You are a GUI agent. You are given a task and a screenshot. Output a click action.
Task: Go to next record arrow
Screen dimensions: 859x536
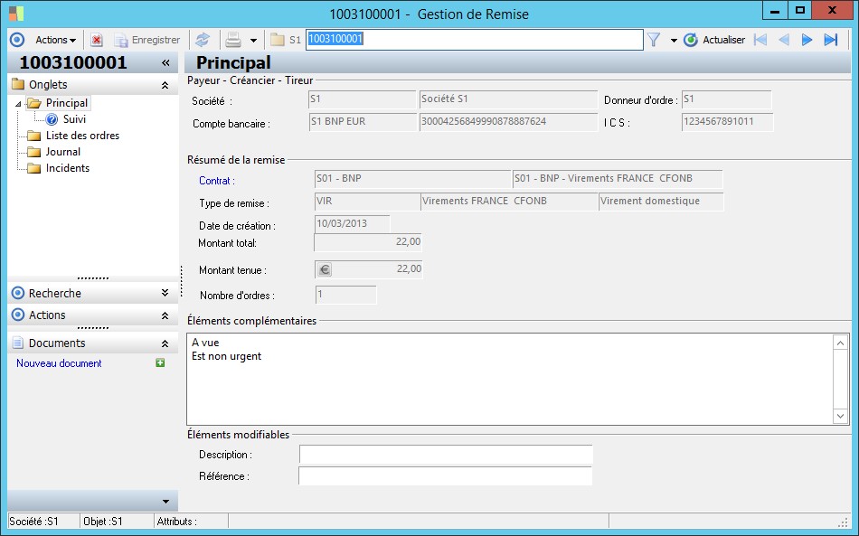tap(807, 40)
